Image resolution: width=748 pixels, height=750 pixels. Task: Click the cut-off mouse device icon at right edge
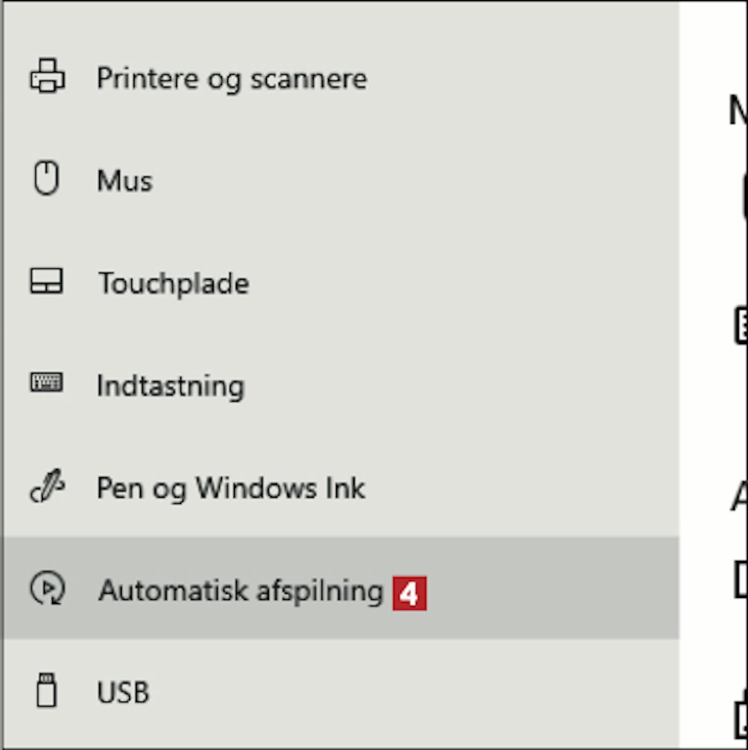745,195
